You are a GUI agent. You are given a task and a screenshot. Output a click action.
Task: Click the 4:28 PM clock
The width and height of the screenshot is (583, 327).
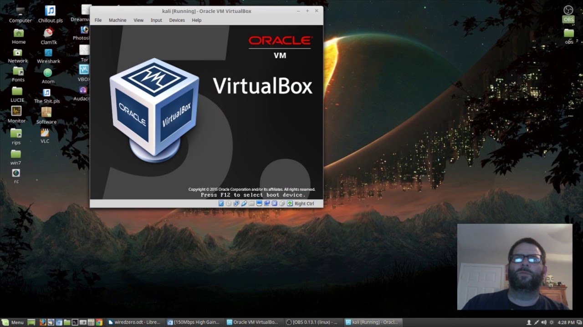click(566, 322)
